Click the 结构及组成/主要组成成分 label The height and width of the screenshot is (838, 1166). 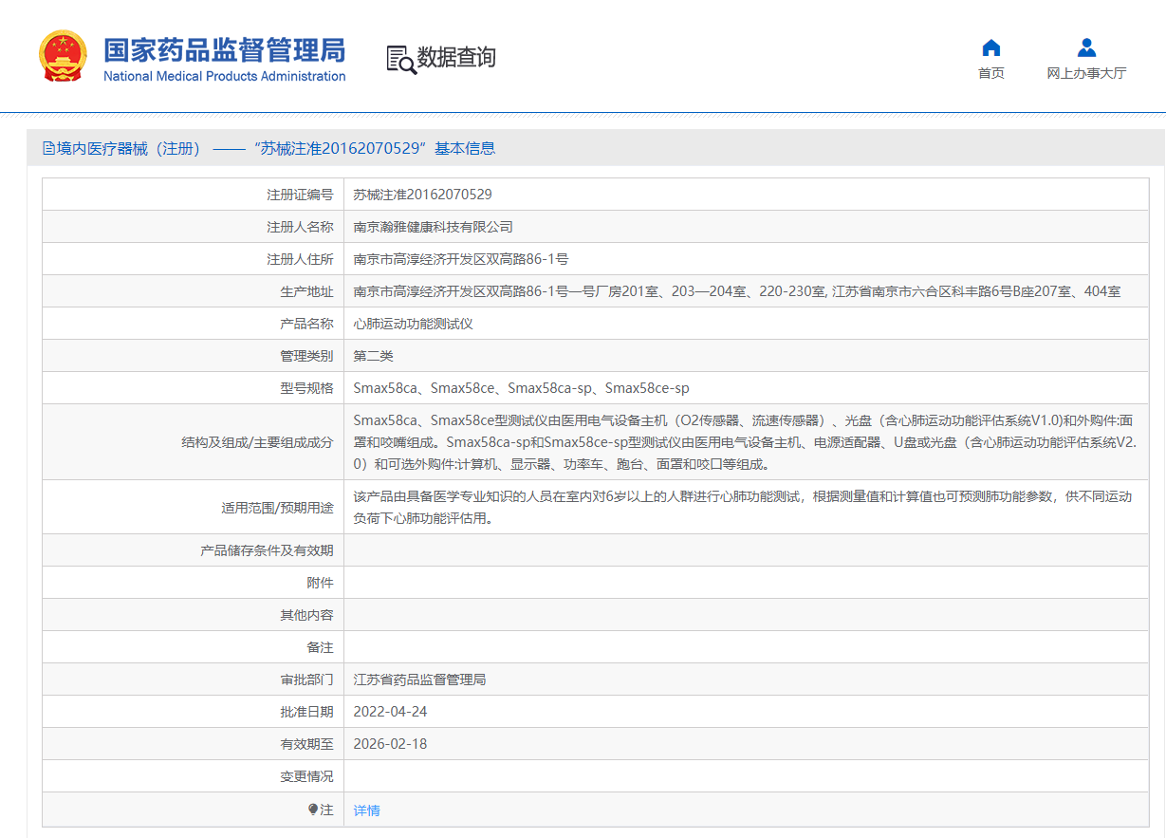(258, 442)
